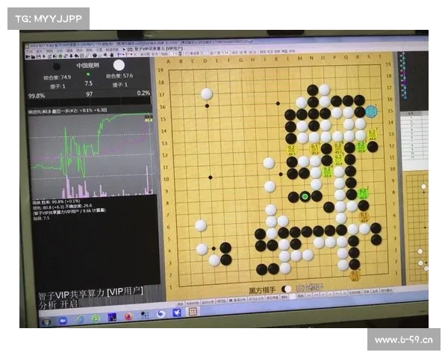Click the move tree nodes at top right
Screen dimensions: 448x358
[x=403, y=75]
